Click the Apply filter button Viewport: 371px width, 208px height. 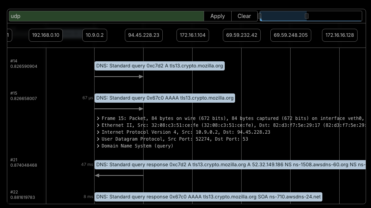click(217, 16)
